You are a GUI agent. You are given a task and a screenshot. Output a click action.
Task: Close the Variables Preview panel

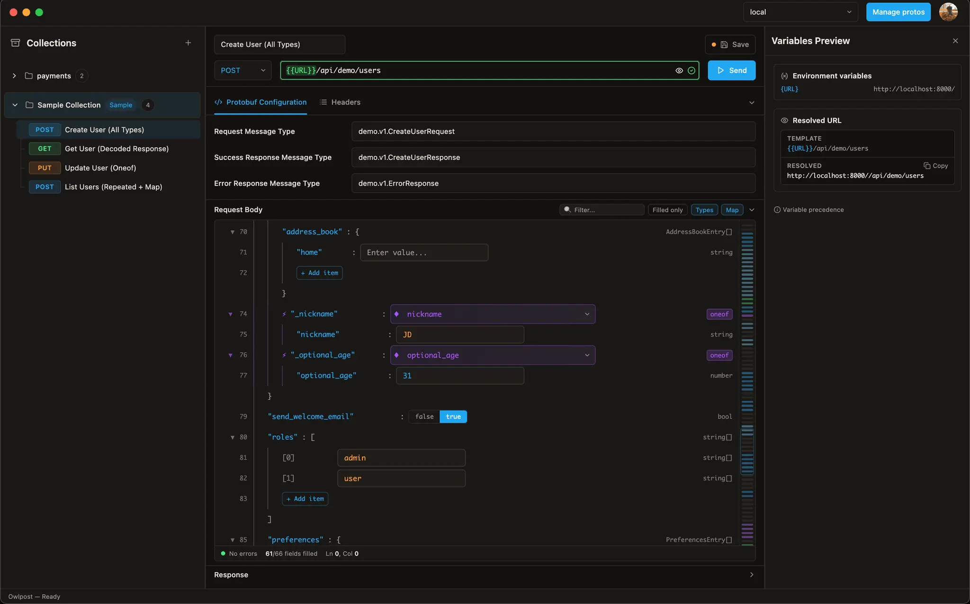click(x=955, y=41)
